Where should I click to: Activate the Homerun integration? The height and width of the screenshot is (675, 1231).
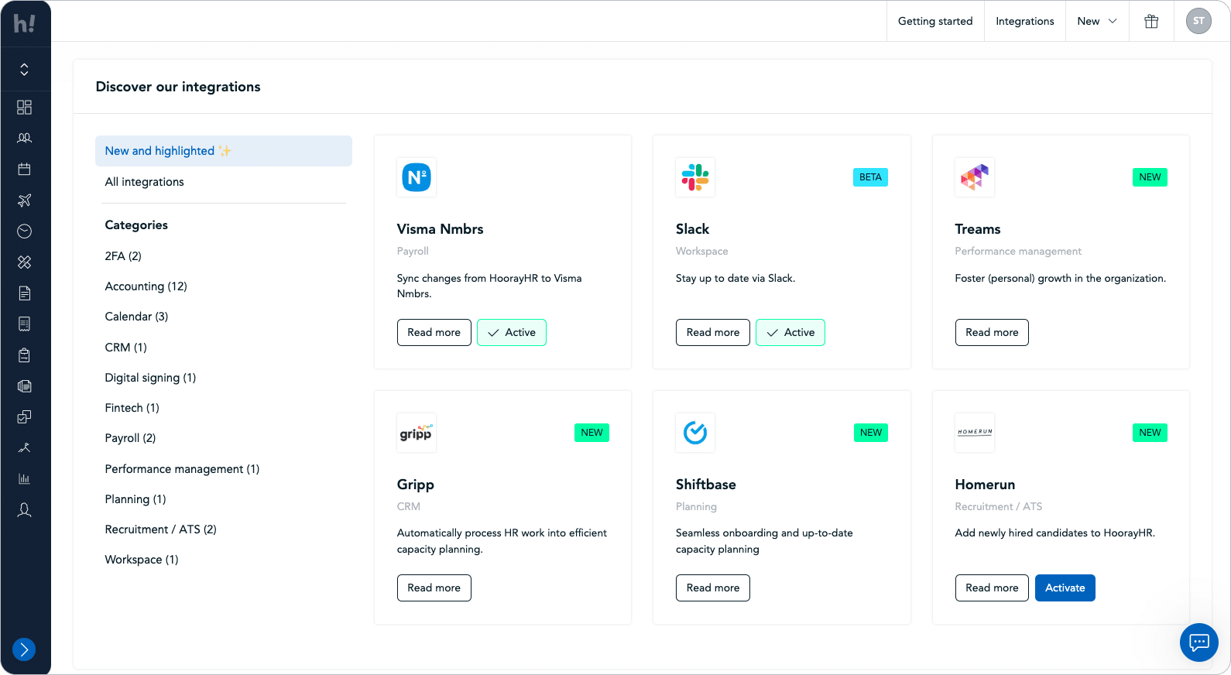(x=1065, y=588)
